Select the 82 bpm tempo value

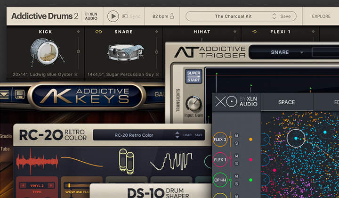[160, 16]
